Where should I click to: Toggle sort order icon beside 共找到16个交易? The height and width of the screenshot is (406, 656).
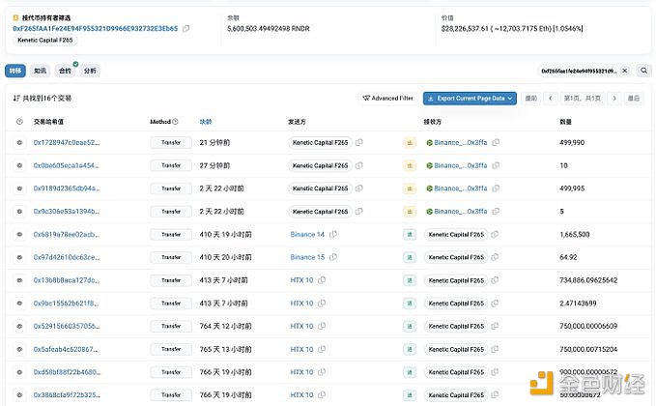(16, 99)
